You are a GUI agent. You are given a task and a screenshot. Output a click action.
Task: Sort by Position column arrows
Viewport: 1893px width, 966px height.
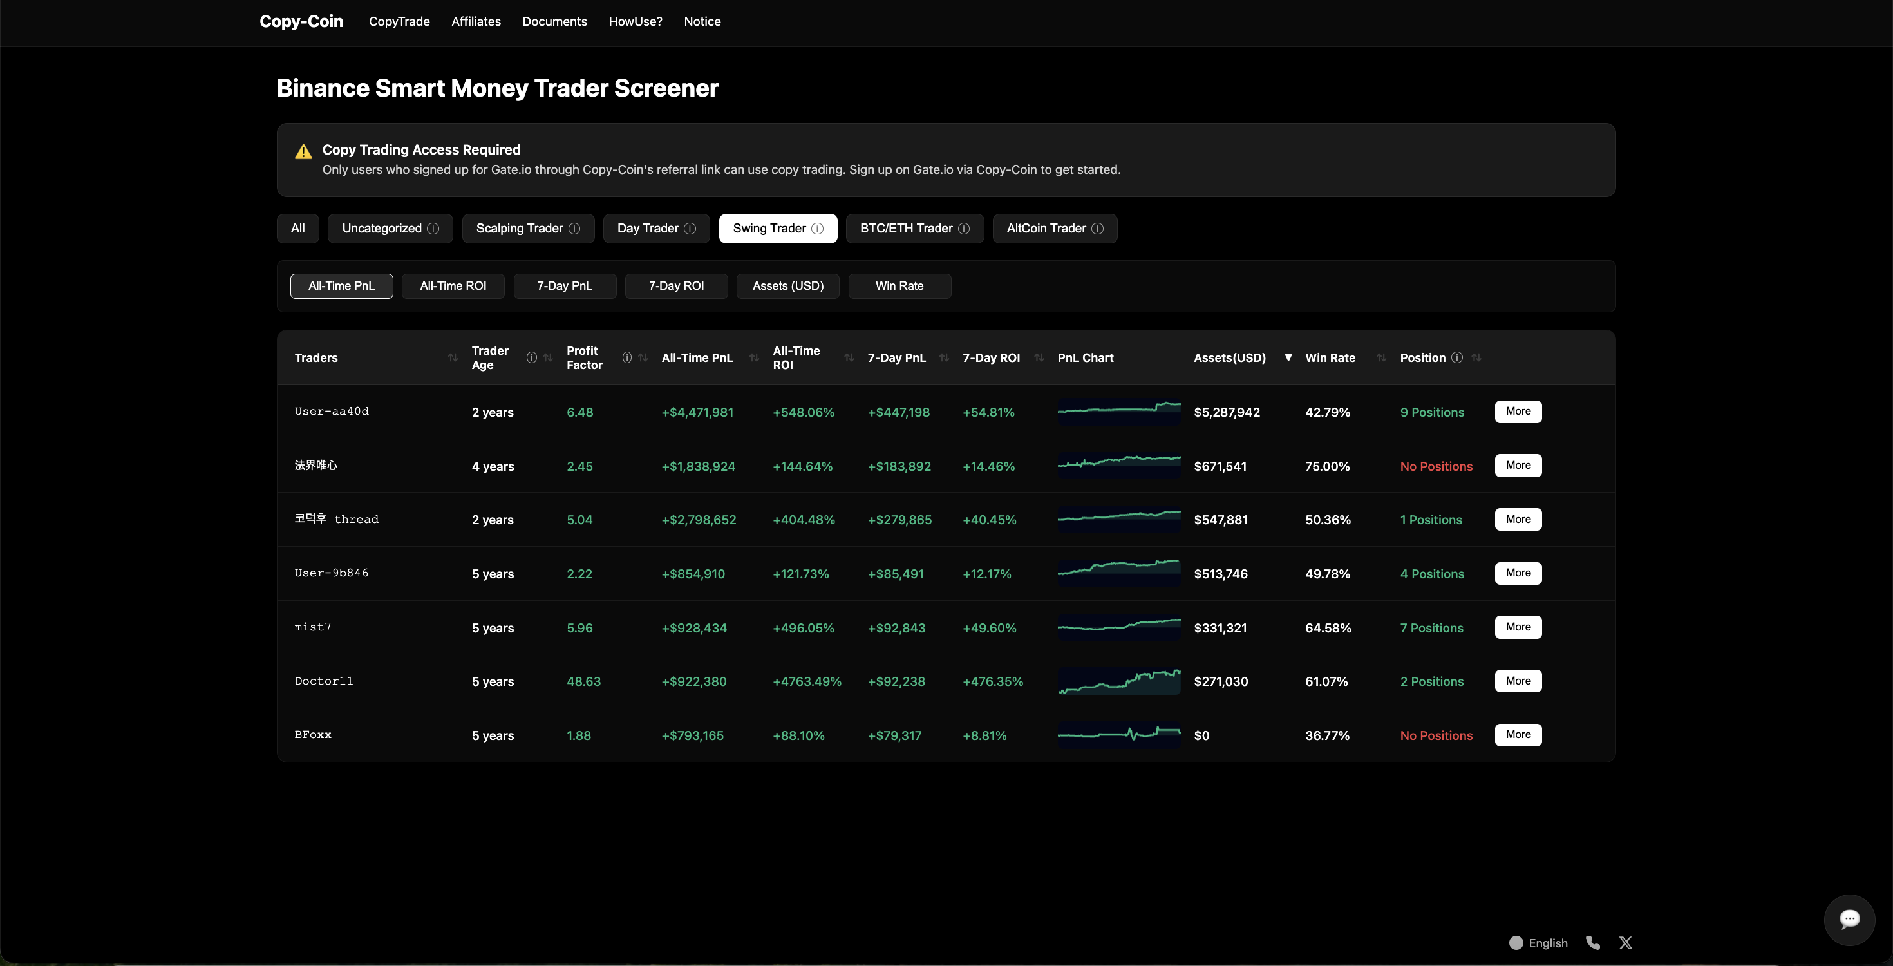[1476, 357]
